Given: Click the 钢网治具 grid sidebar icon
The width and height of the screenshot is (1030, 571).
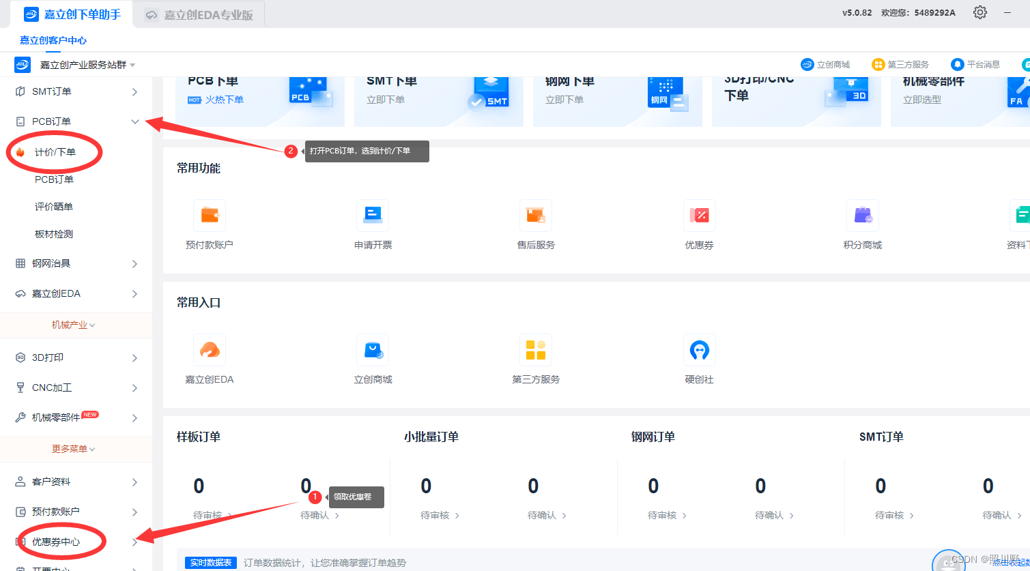Looking at the screenshot, I should pos(20,263).
